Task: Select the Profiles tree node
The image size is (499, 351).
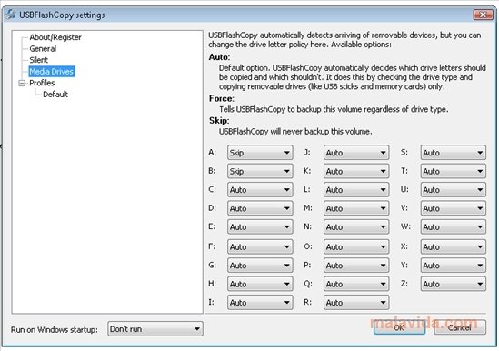Action: click(42, 83)
